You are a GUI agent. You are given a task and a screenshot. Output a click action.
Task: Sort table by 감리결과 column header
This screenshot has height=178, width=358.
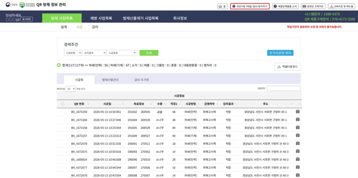pos(228,104)
